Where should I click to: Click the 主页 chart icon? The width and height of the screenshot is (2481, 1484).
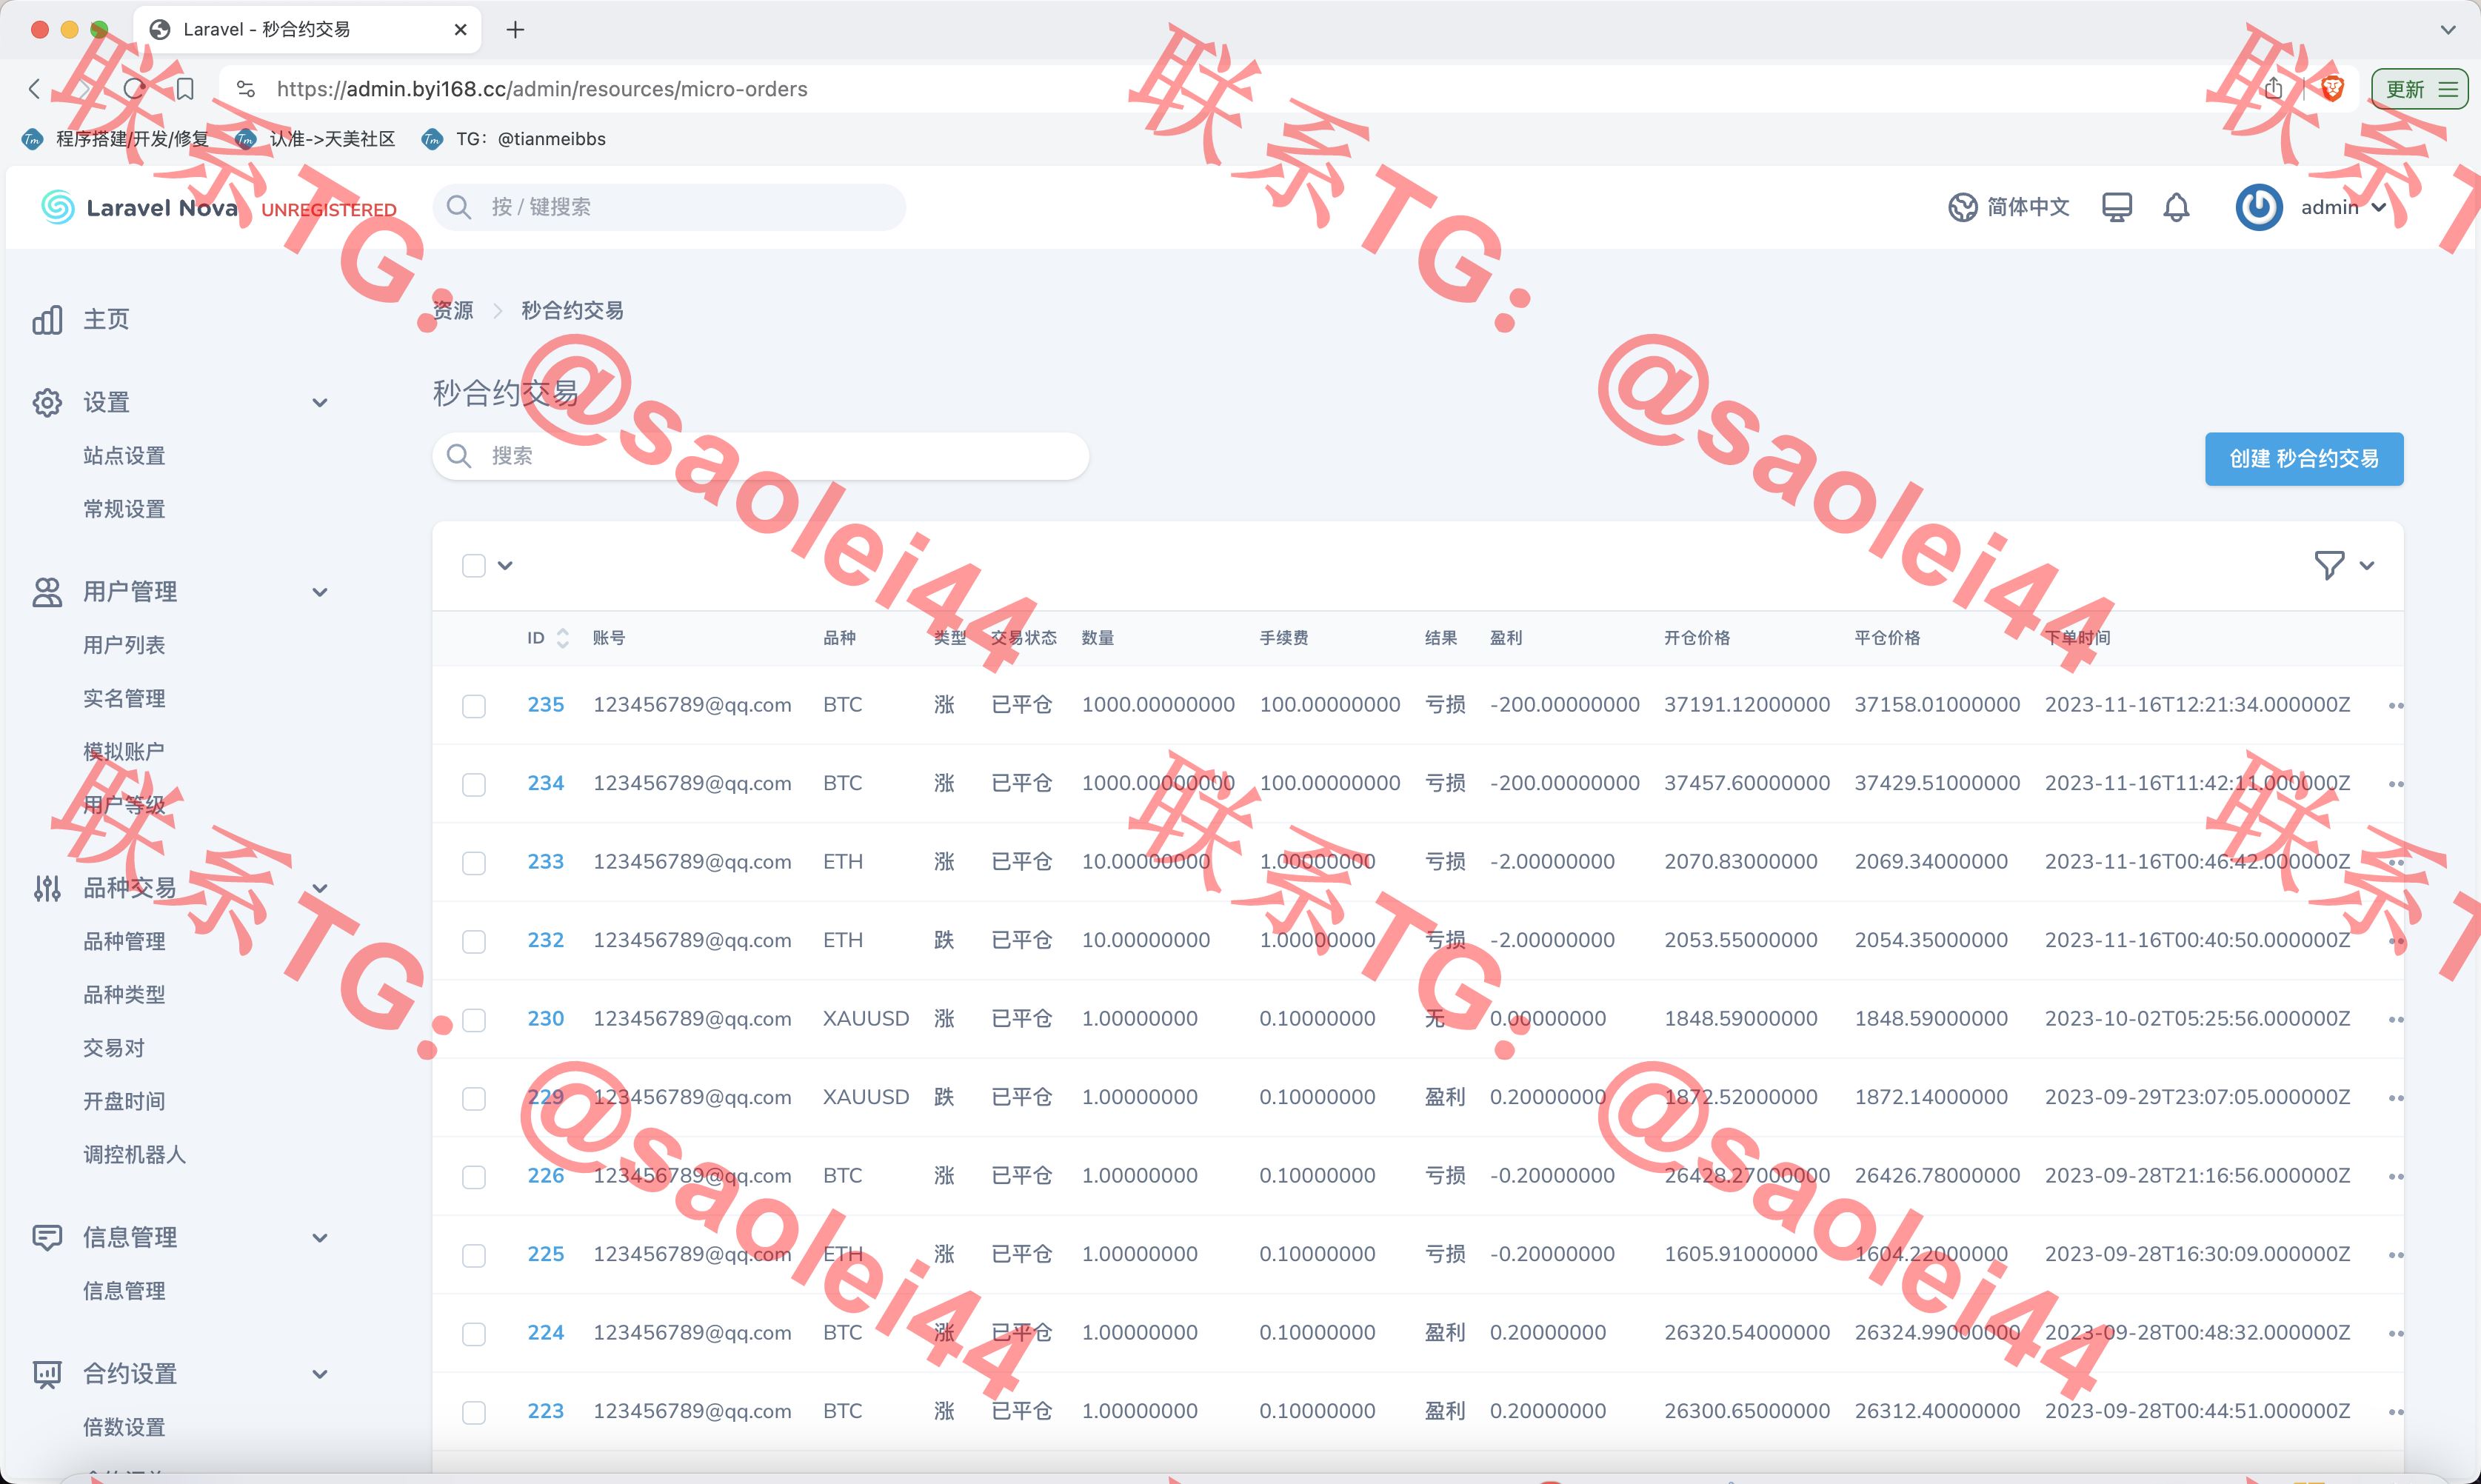pyautogui.click(x=47, y=320)
